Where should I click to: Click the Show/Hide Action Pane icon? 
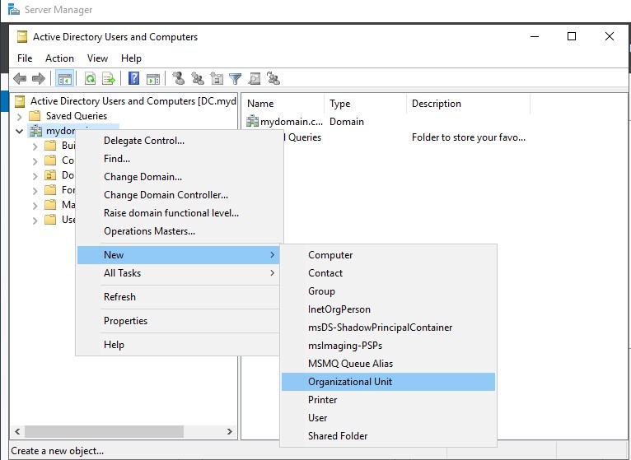tap(153, 79)
